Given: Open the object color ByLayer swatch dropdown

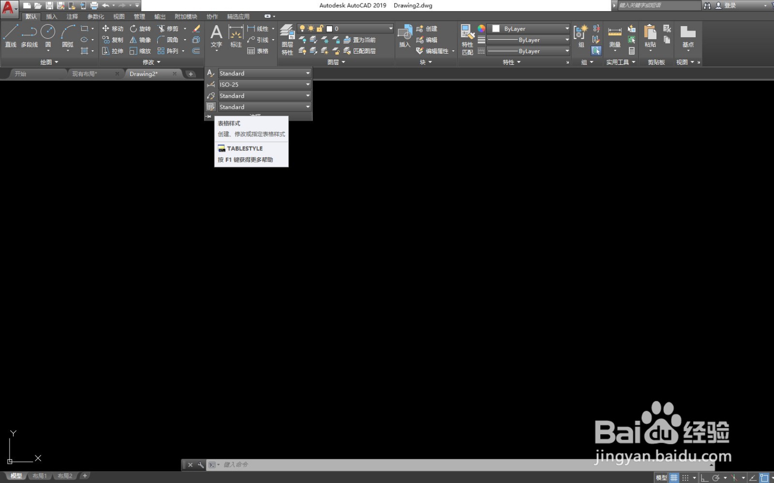Looking at the screenshot, I should (529, 29).
